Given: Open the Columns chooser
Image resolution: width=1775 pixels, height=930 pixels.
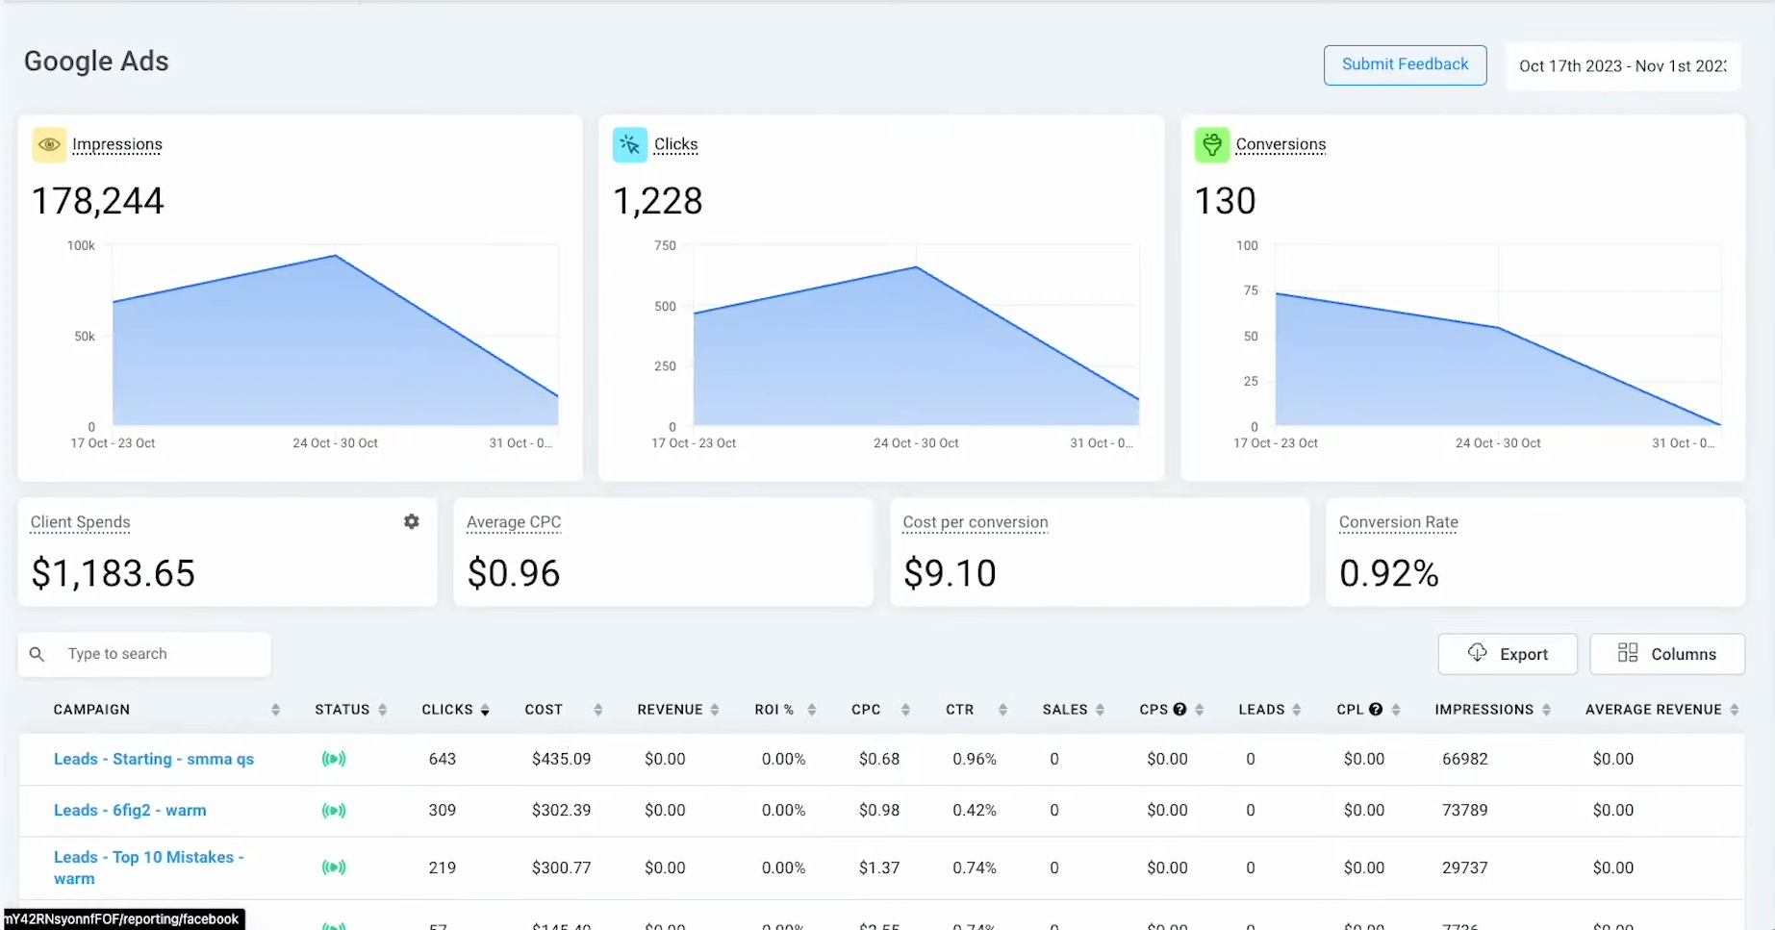Looking at the screenshot, I should [x=1666, y=654].
